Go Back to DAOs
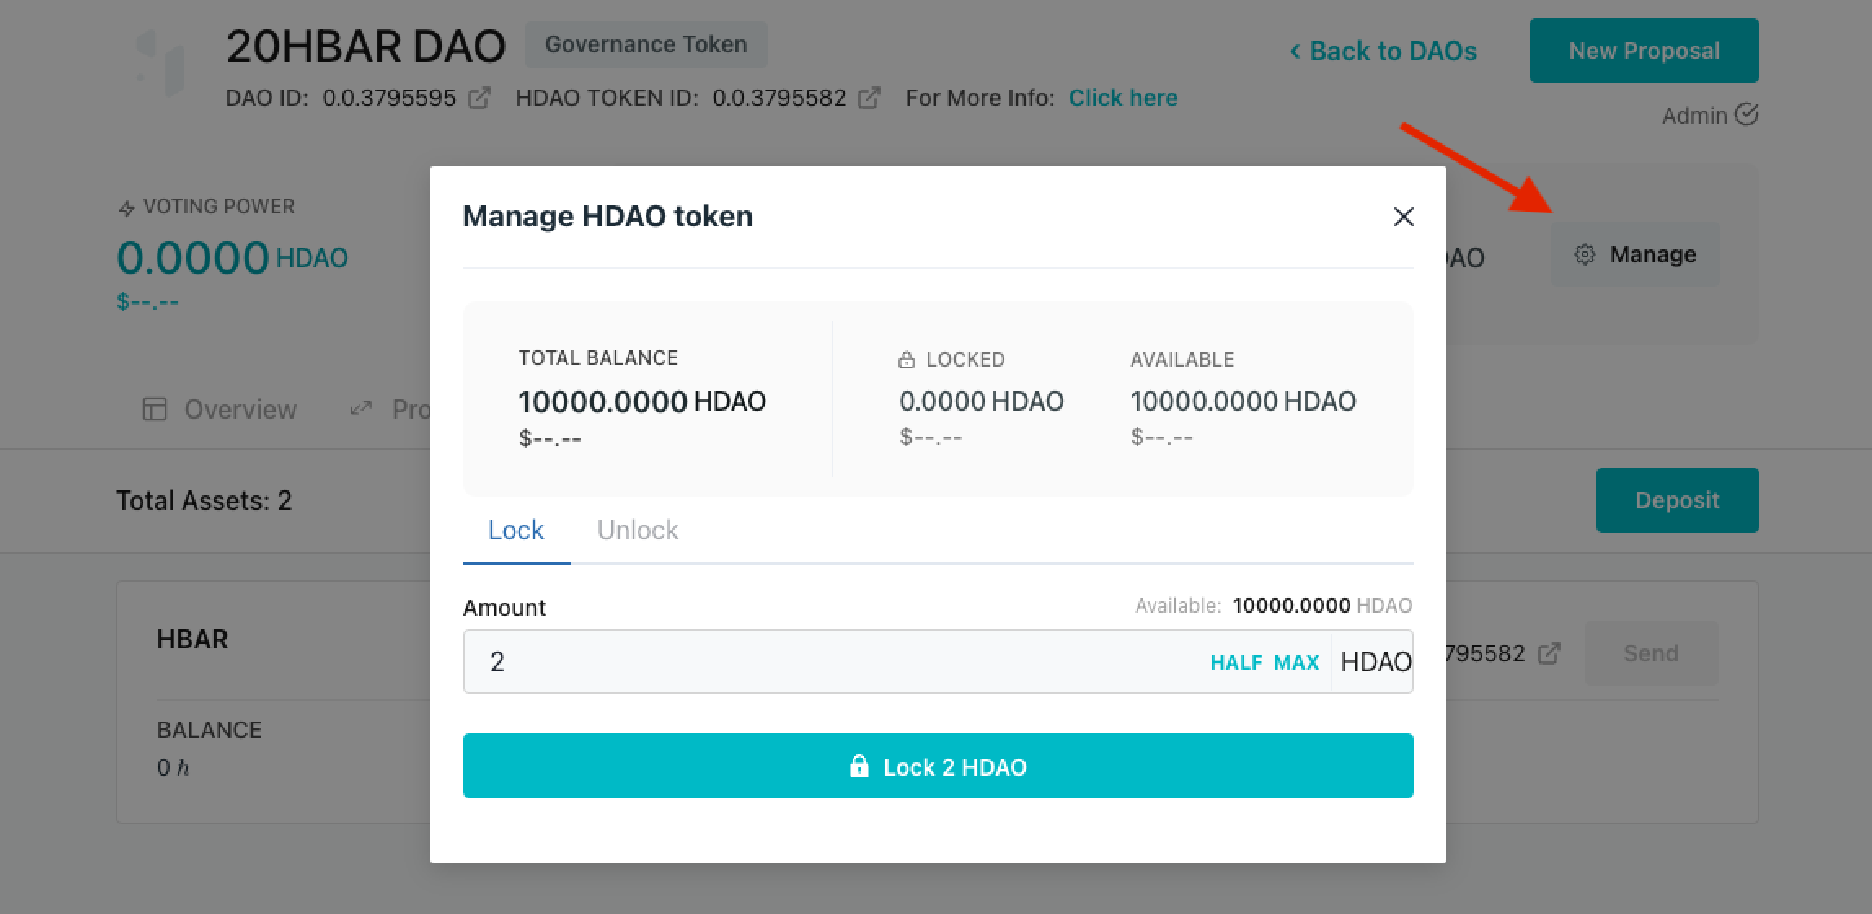This screenshot has height=914, width=1872. (1383, 51)
